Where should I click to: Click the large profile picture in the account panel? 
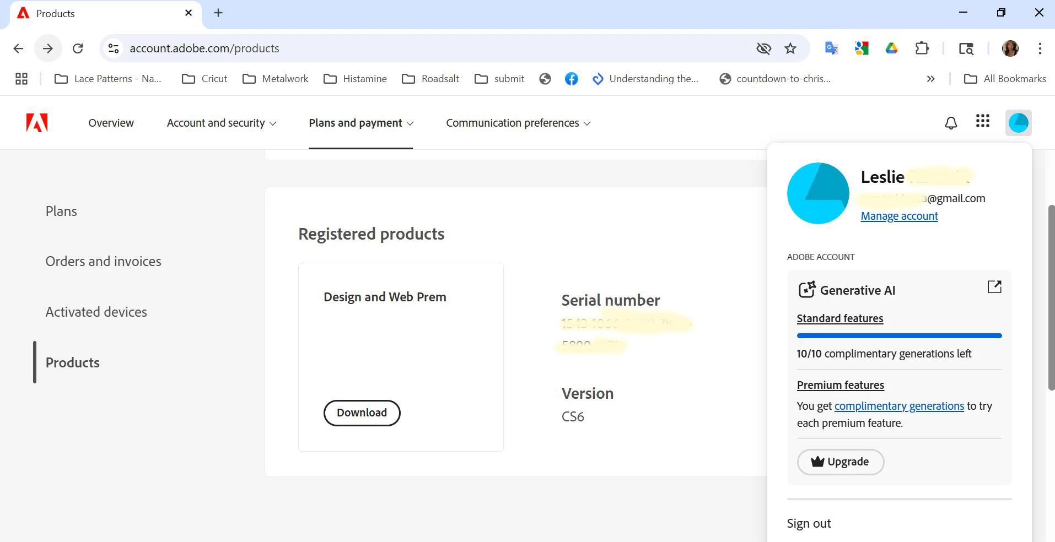[818, 193]
